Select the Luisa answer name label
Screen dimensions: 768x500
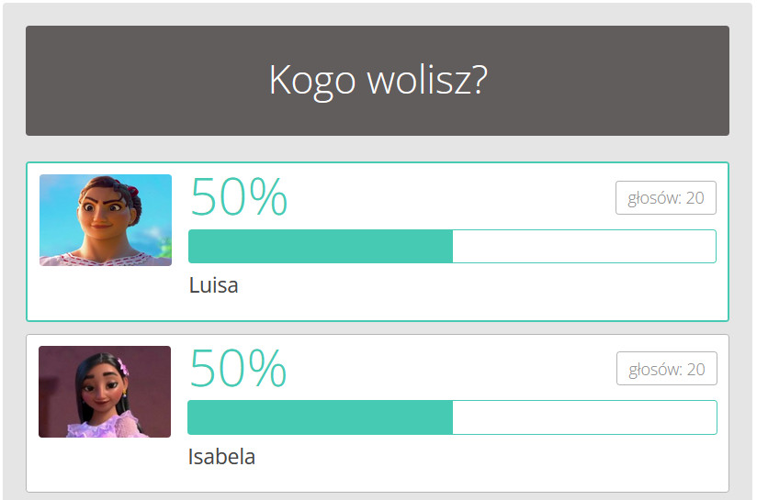[x=213, y=285]
